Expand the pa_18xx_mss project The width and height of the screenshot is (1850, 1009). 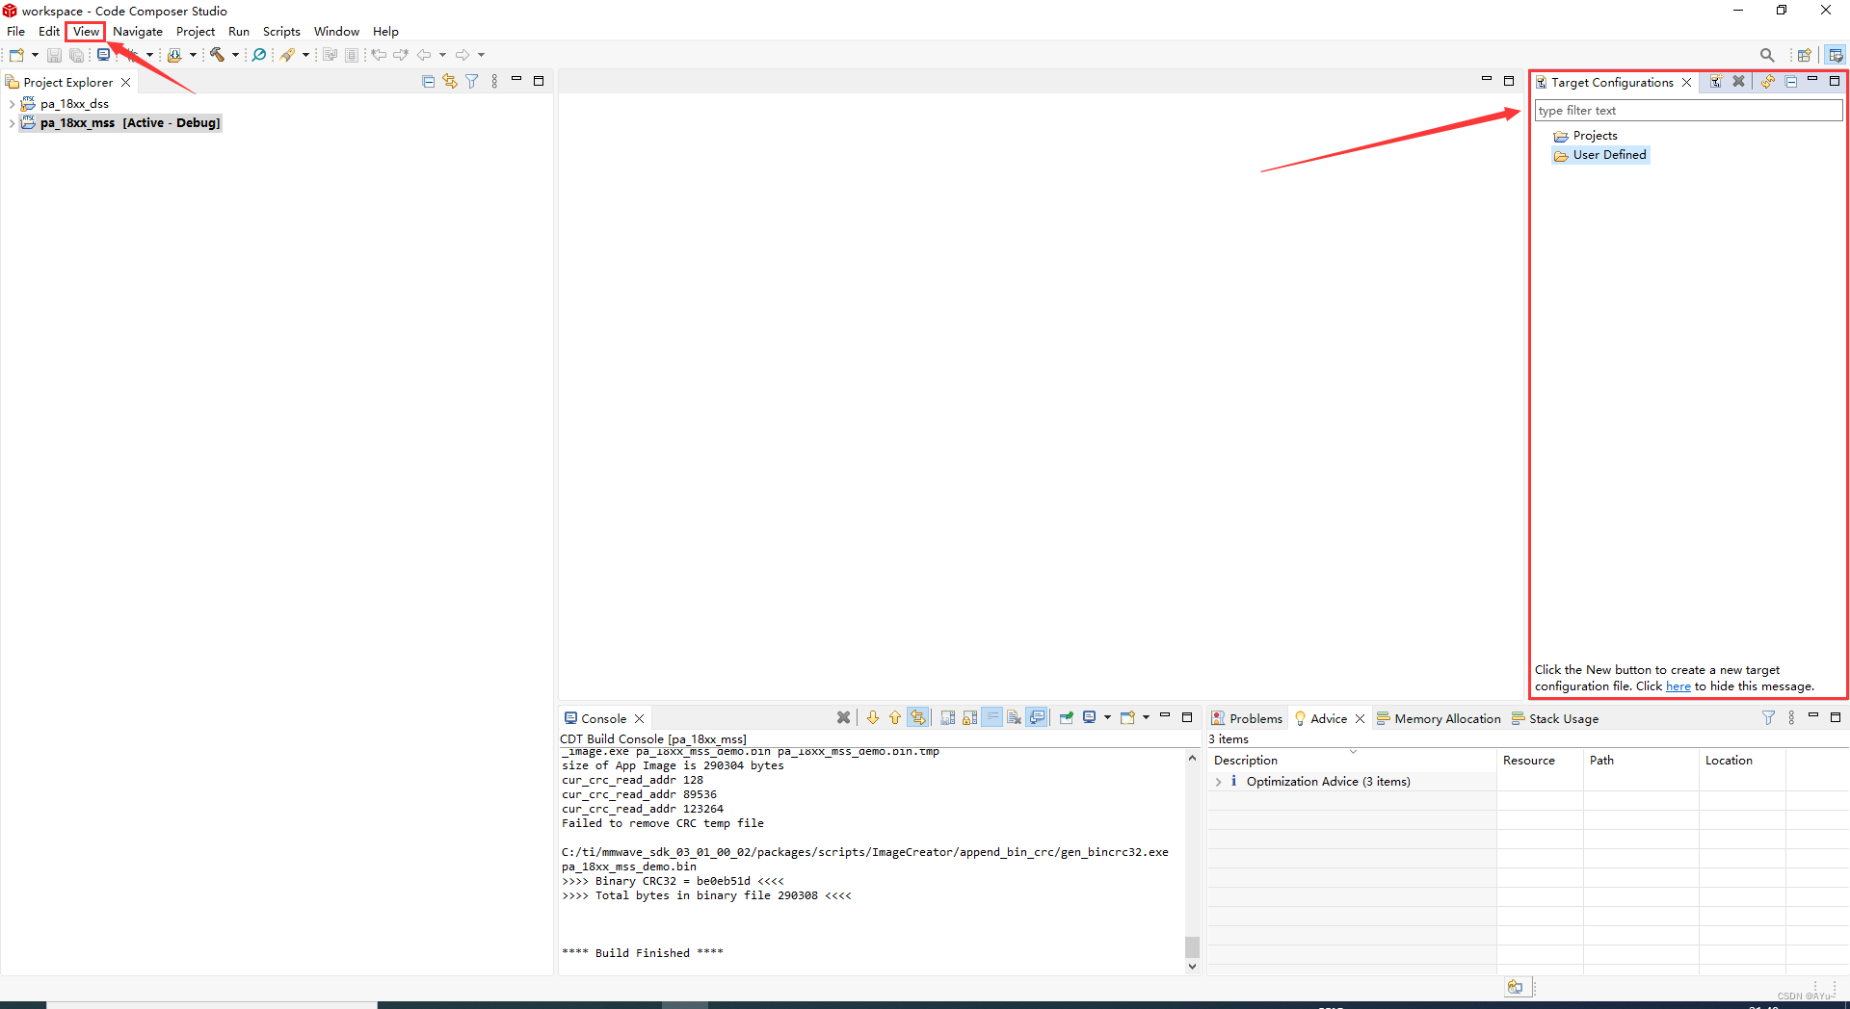[12, 123]
